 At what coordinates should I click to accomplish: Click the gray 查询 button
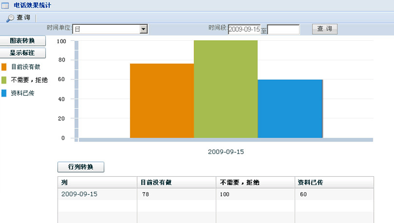[325, 29]
